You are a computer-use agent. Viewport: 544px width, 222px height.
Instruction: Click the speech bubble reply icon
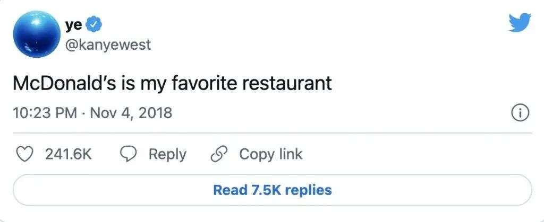coord(129,154)
